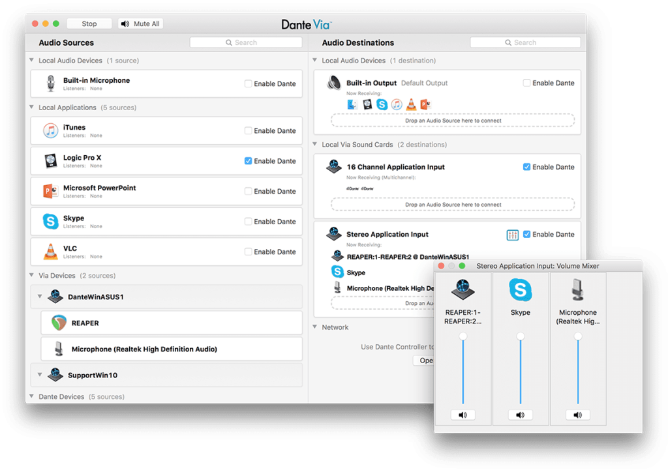Click the PowerPoint icon under Built-in Output
The height and width of the screenshot is (472, 668).
tap(425, 104)
